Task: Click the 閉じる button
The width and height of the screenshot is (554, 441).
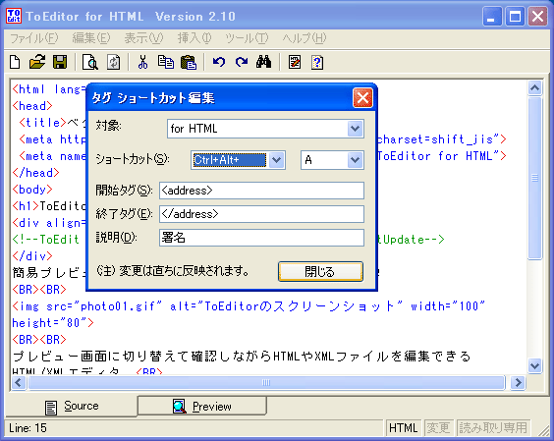Action: tap(320, 271)
